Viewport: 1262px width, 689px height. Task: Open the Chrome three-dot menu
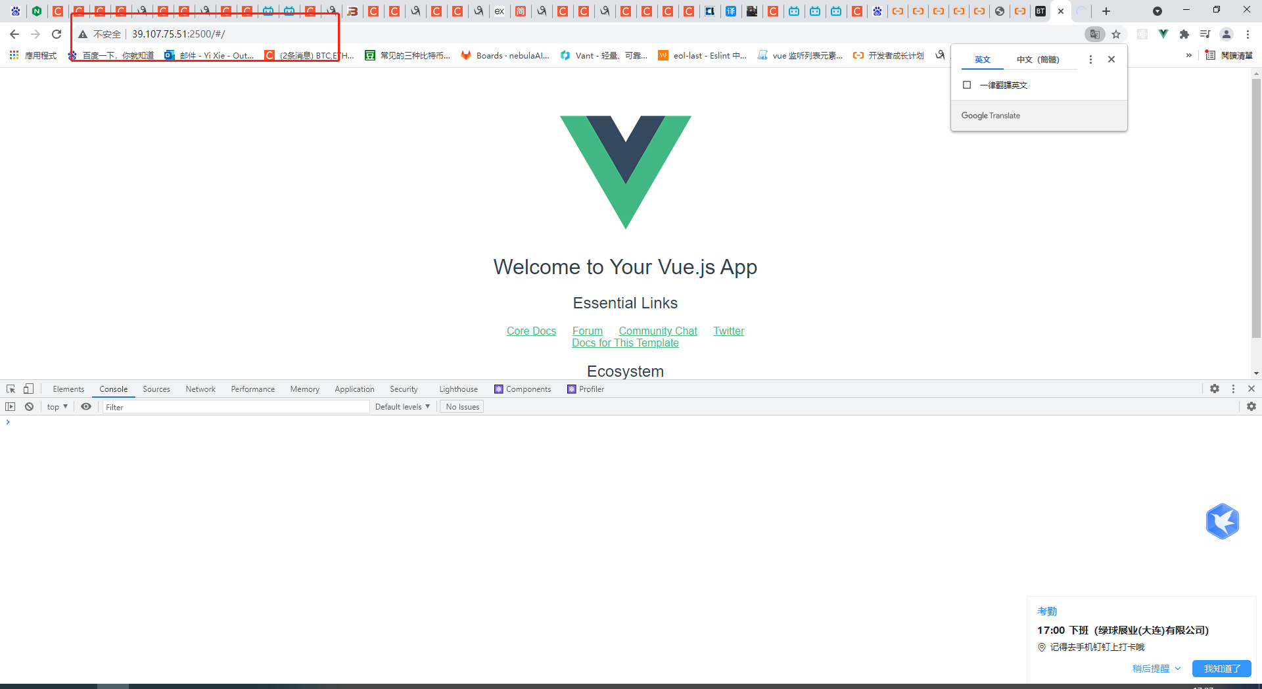pos(1248,34)
